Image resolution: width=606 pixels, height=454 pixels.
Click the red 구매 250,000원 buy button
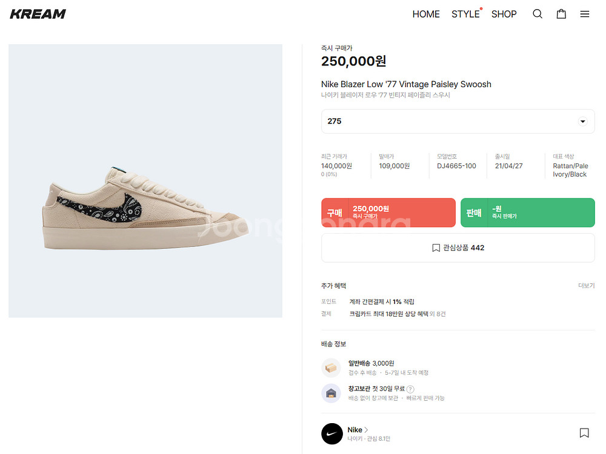(x=388, y=212)
